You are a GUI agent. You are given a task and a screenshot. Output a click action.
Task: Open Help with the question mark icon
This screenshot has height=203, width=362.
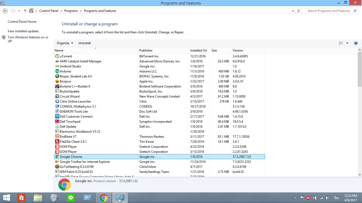(x=356, y=43)
